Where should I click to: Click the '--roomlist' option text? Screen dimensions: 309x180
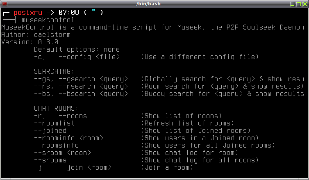coord(55,123)
